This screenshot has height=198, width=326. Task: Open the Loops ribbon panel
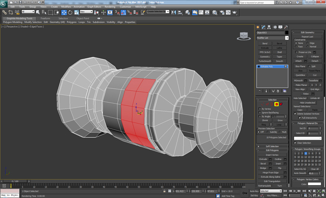(x=82, y=22)
